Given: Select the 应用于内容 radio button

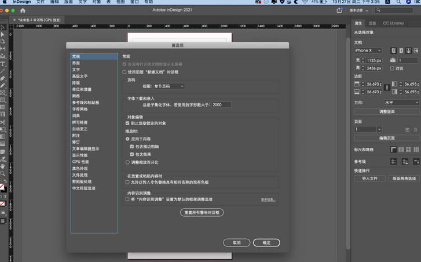Looking at the screenshot, I should pos(127,139).
